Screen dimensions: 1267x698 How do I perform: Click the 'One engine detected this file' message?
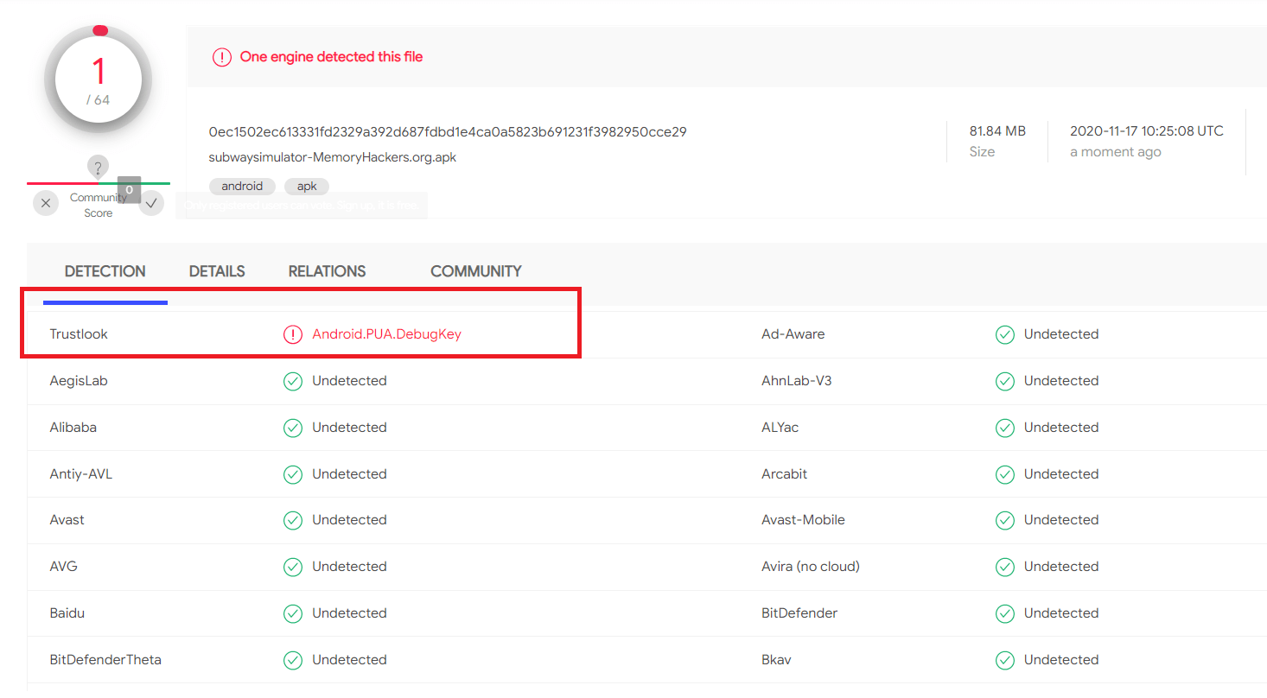point(332,57)
